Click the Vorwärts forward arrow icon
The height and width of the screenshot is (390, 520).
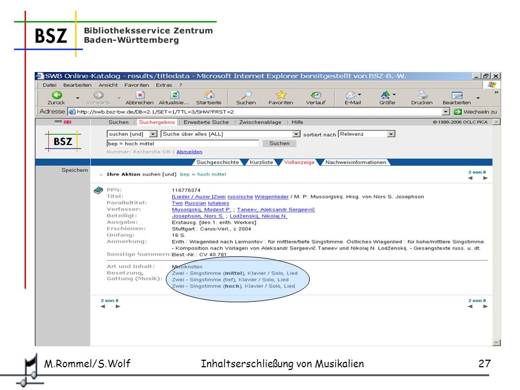(98, 95)
